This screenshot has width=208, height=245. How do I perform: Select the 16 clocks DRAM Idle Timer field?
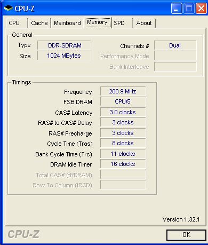123,164
